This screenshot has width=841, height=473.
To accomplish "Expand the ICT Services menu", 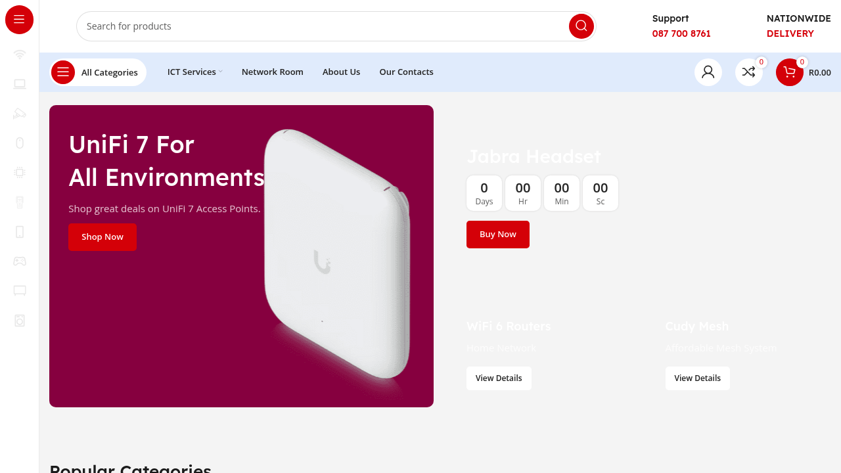I will click(x=194, y=72).
